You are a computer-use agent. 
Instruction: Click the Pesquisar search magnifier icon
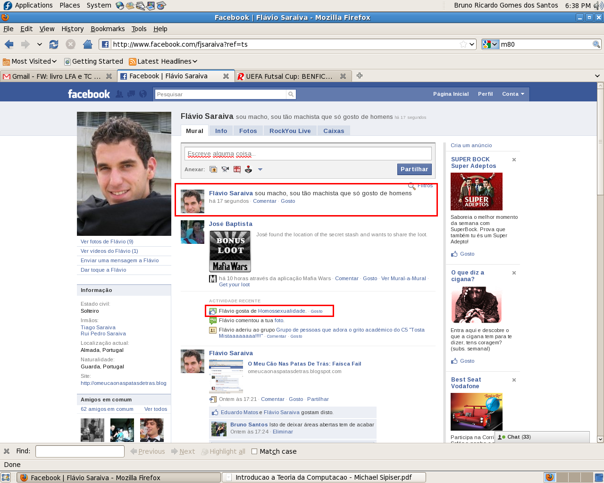click(291, 94)
